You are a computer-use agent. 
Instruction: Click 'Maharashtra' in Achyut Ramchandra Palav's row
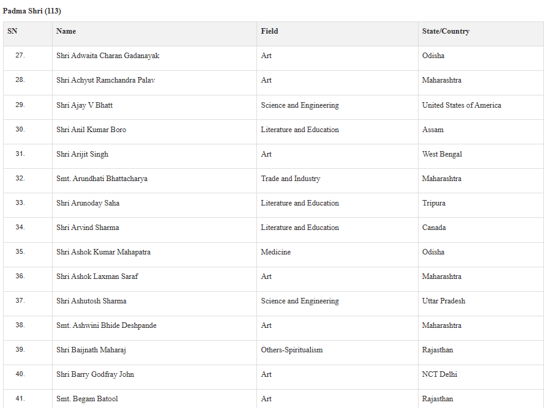[x=442, y=80]
